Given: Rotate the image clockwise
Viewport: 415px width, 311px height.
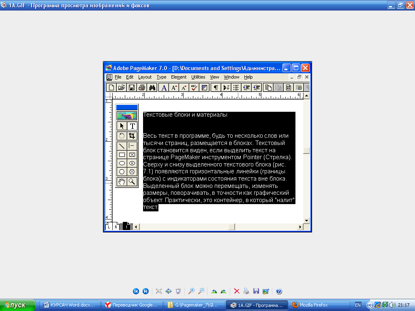Looking at the screenshot, I should click(x=214, y=291).
